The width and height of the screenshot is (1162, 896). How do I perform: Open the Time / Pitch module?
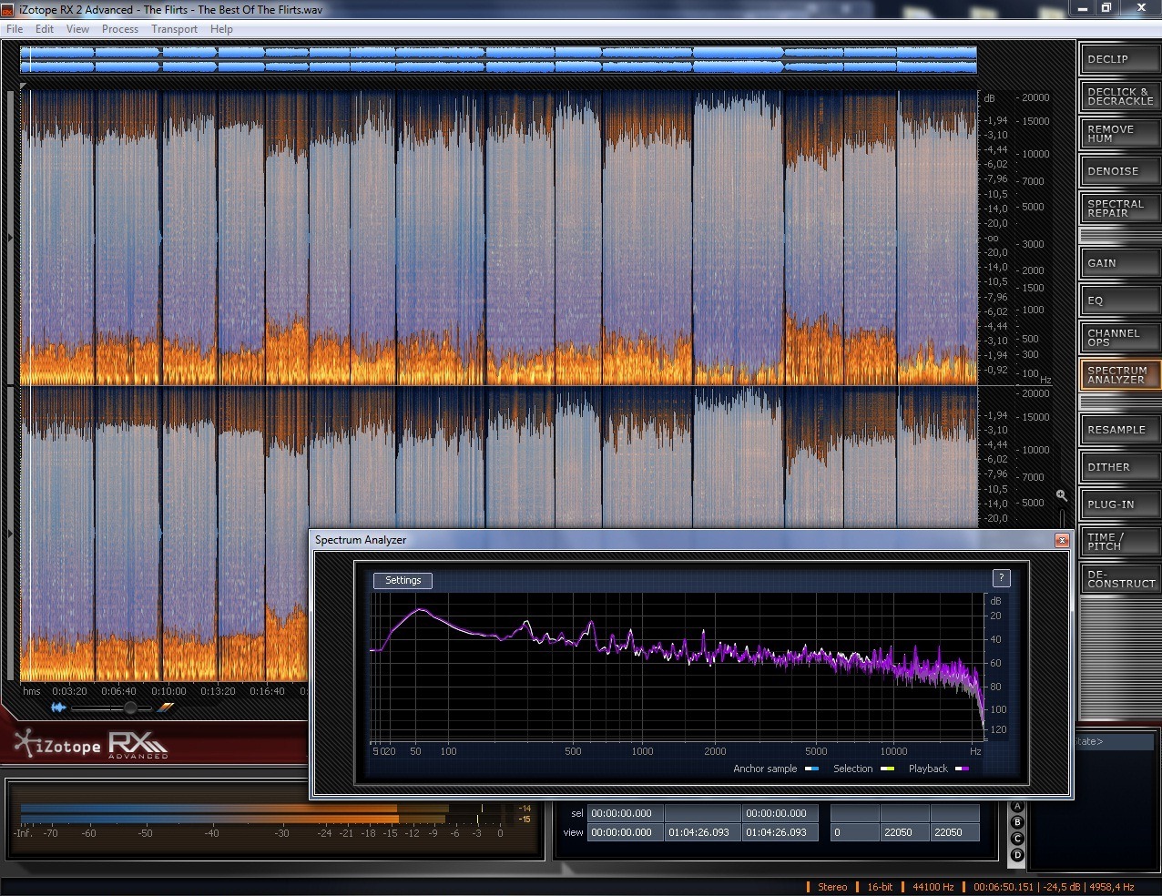click(1119, 542)
